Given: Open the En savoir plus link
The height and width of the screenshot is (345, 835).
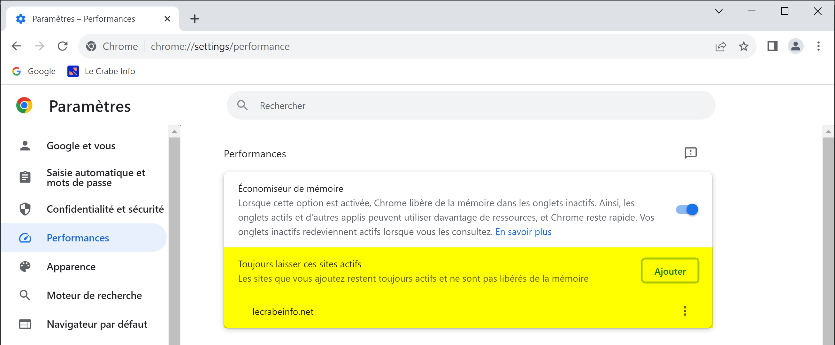Looking at the screenshot, I should 523,232.
